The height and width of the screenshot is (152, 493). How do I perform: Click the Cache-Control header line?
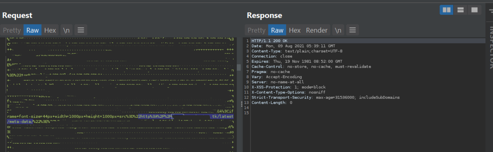[x=311, y=66]
